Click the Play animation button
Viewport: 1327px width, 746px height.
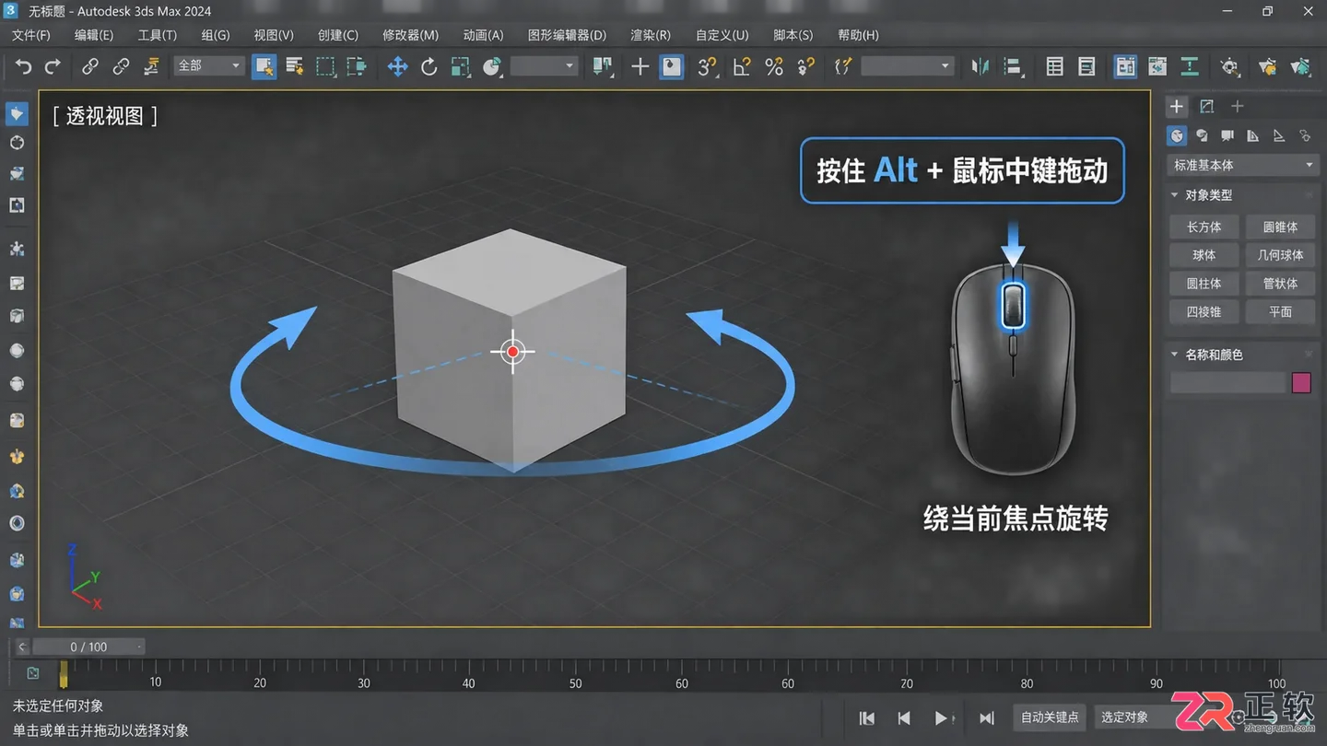(941, 717)
